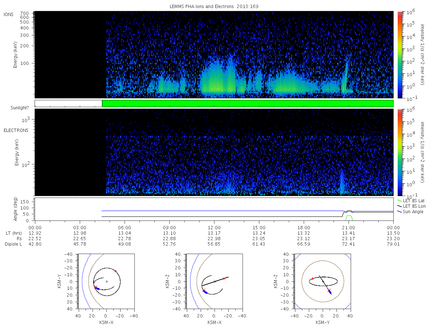437x328 pixels.
Task: Click the ELECTRONS panel label
Action: pos(16,130)
